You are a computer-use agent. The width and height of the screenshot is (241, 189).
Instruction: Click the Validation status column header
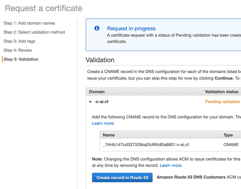point(222,92)
